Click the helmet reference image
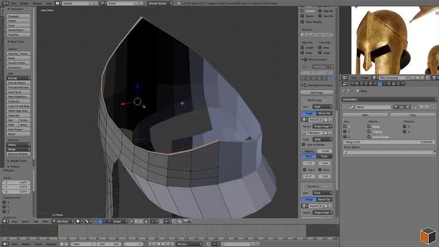 (x=395, y=40)
